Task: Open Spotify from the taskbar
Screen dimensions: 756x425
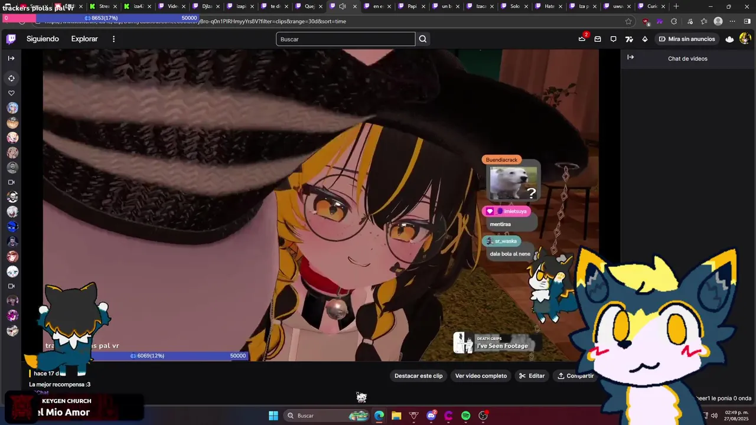Action: (x=465, y=416)
